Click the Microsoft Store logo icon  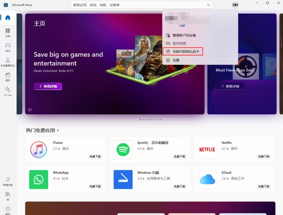click(6, 5)
